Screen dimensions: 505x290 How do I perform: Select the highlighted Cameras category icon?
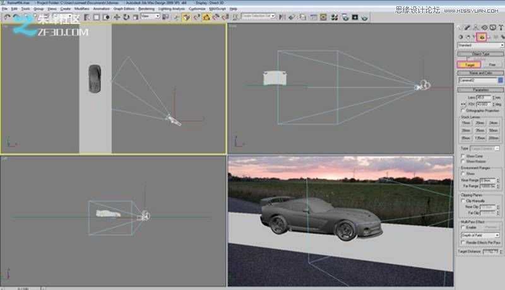tap(482, 37)
